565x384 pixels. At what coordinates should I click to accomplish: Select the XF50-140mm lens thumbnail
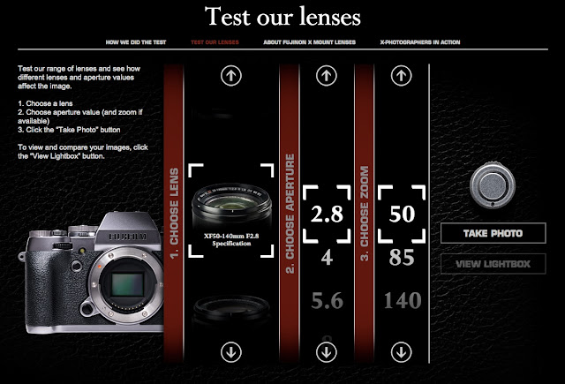coord(231,206)
